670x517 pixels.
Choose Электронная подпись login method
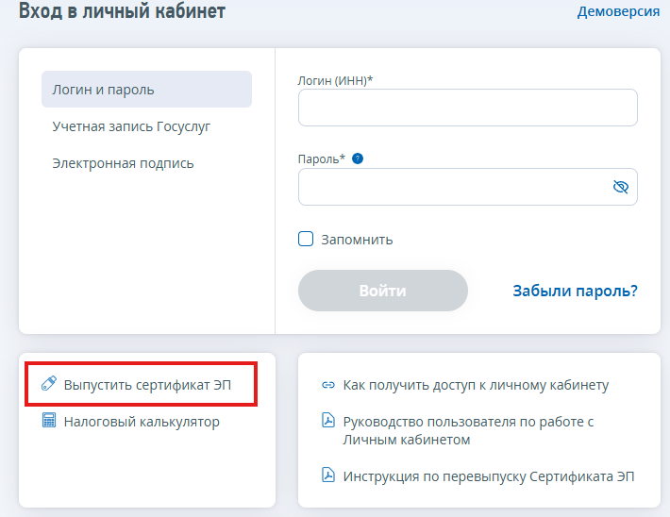pos(123,163)
